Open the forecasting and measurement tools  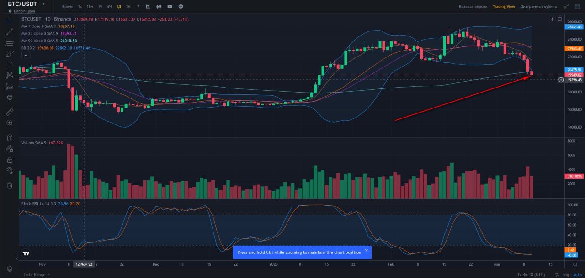(10, 87)
